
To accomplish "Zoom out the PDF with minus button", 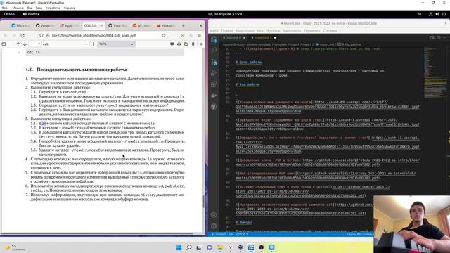I will coord(86,44).
